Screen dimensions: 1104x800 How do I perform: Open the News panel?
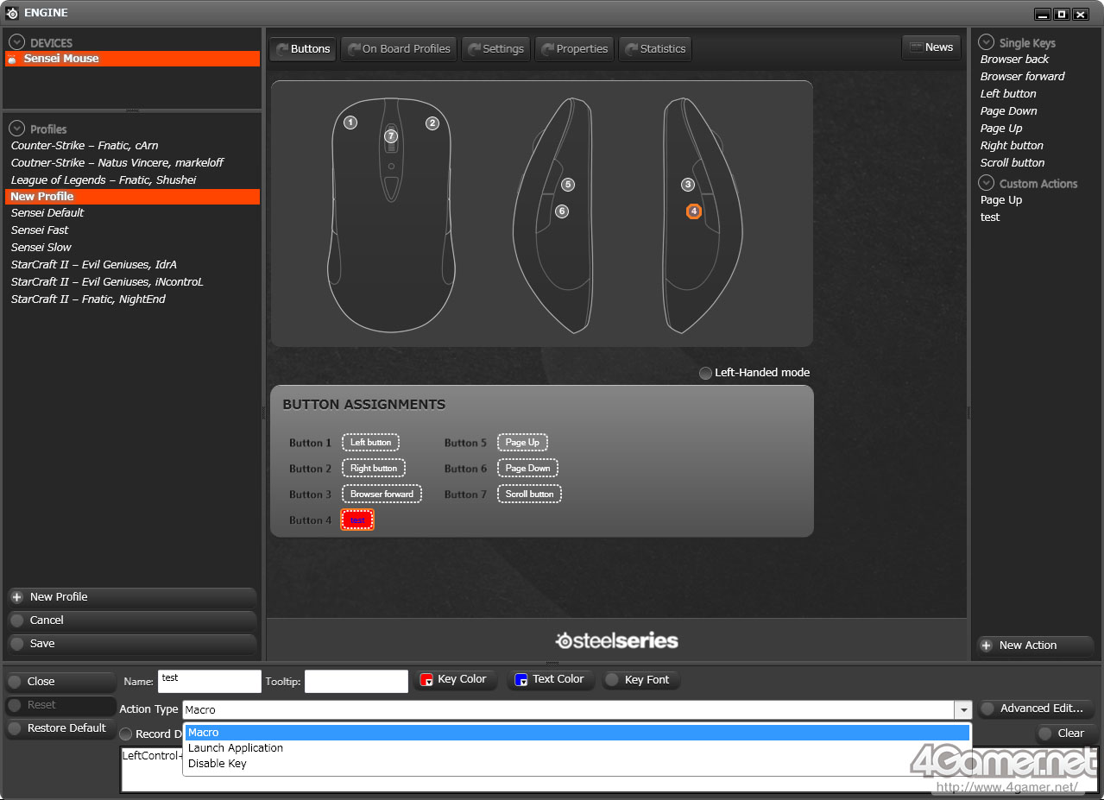[x=931, y=47]
